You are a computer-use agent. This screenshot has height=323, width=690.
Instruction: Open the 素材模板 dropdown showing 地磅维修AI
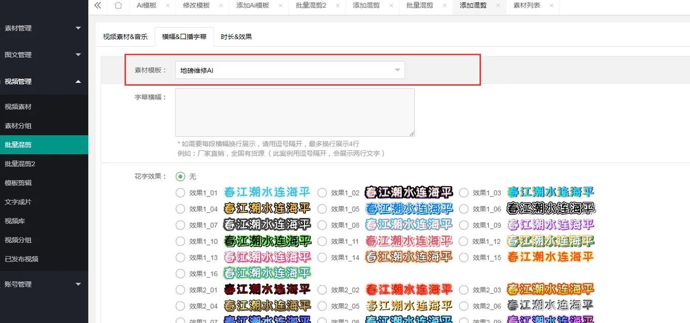[290, 70]
